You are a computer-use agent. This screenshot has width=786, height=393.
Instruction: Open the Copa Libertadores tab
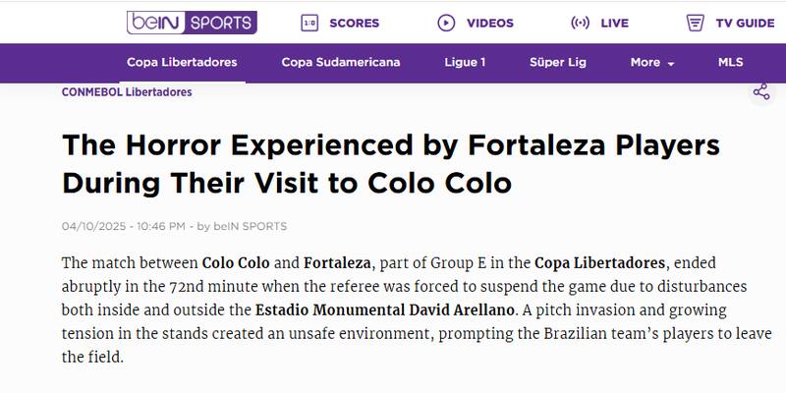pyautogui.click(x=182, y=62)
